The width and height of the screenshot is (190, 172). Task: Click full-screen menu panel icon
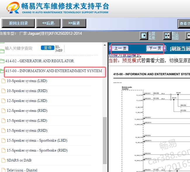tap(144, 36)
